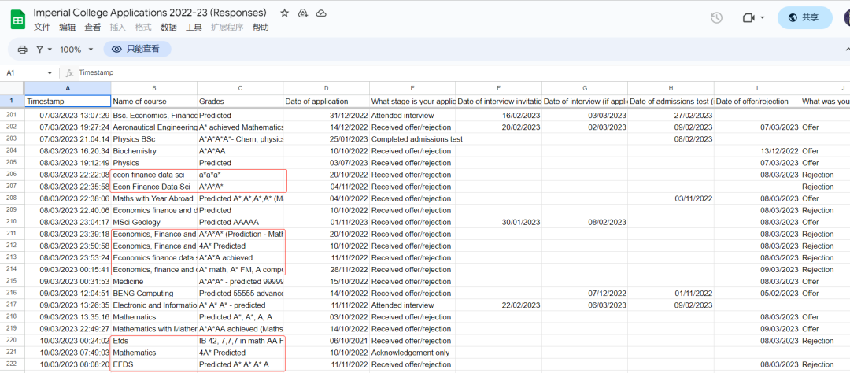Select the Date of offer/rejection header cell
The width and height of the screenshot is (850, 373).
[x=757, y=102]
